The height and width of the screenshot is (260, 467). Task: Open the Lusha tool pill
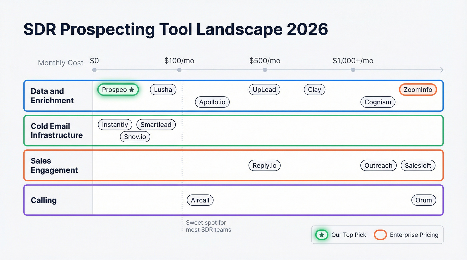(163, 90)
